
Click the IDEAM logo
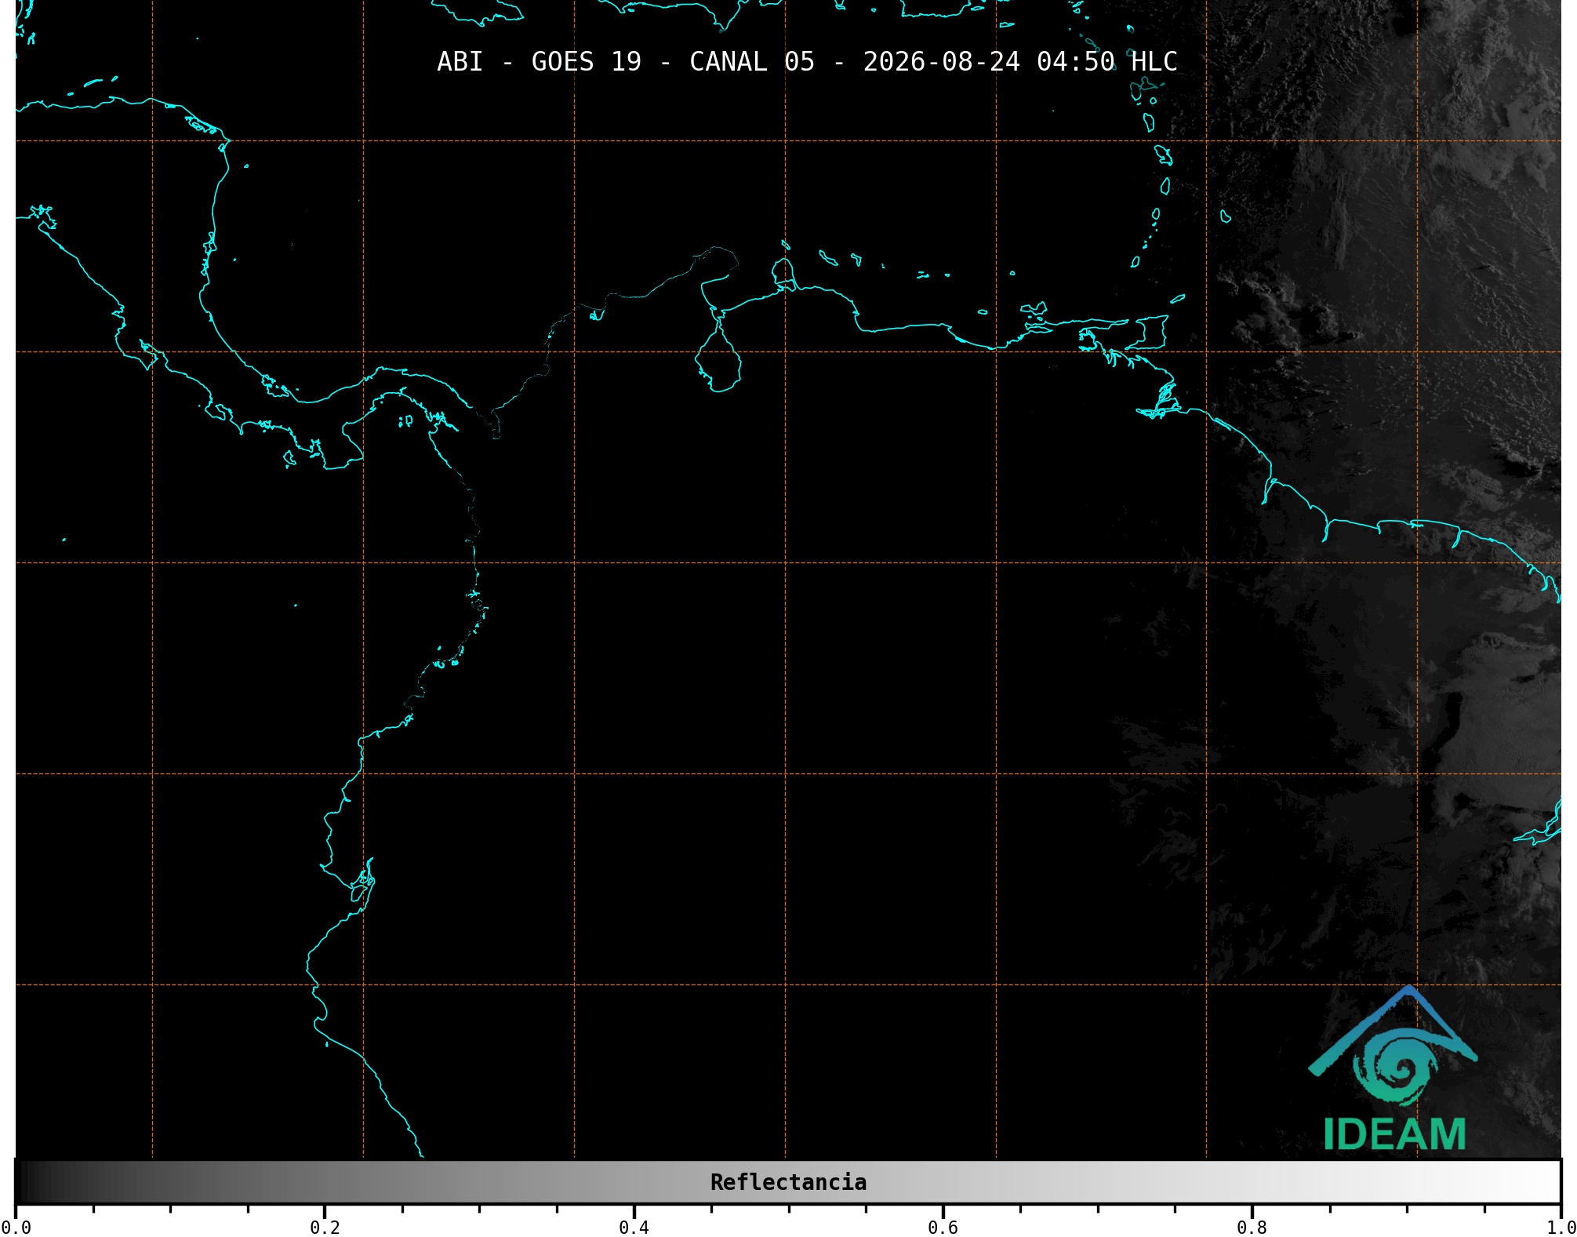1394,1068
